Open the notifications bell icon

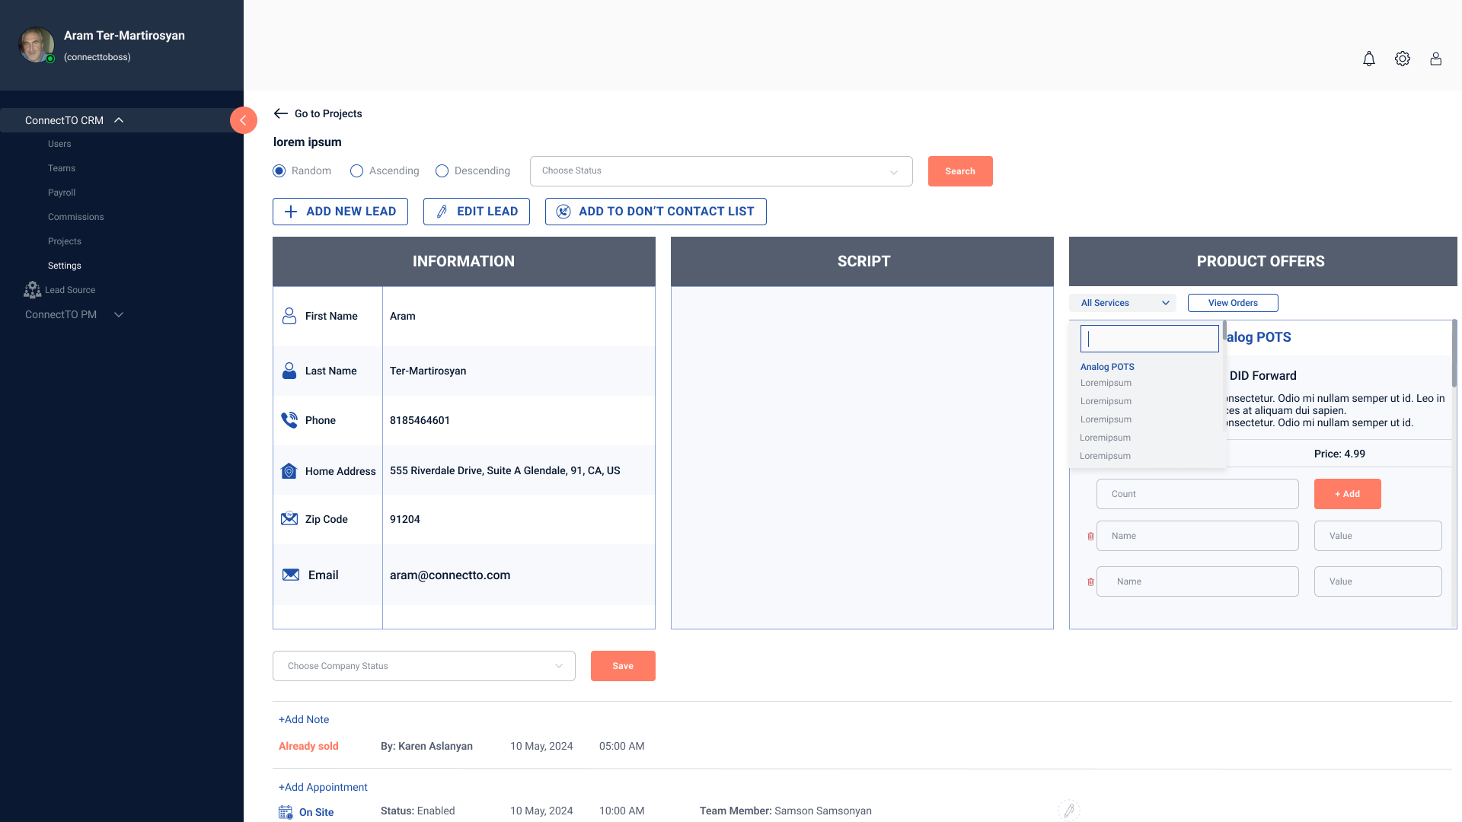click(x=1368, y=59)
